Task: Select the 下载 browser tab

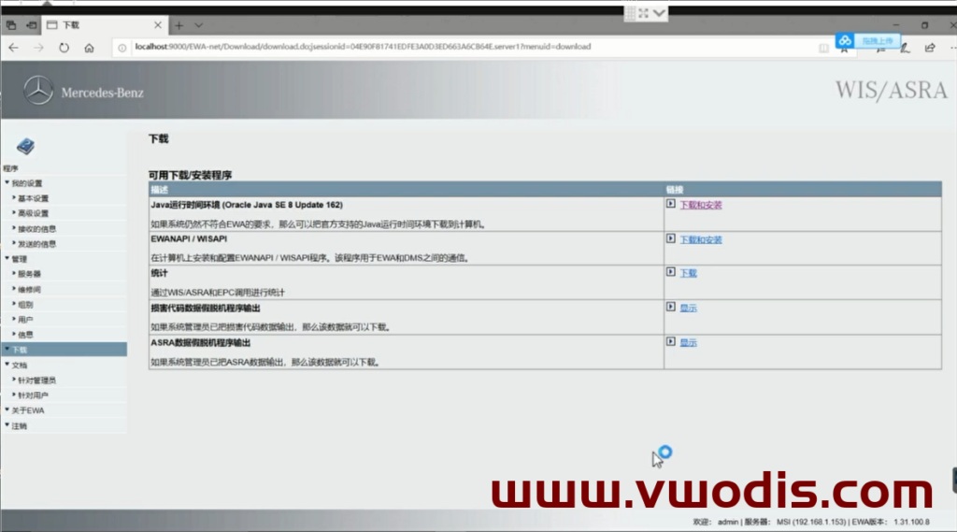Action: [x=104, y=25]
